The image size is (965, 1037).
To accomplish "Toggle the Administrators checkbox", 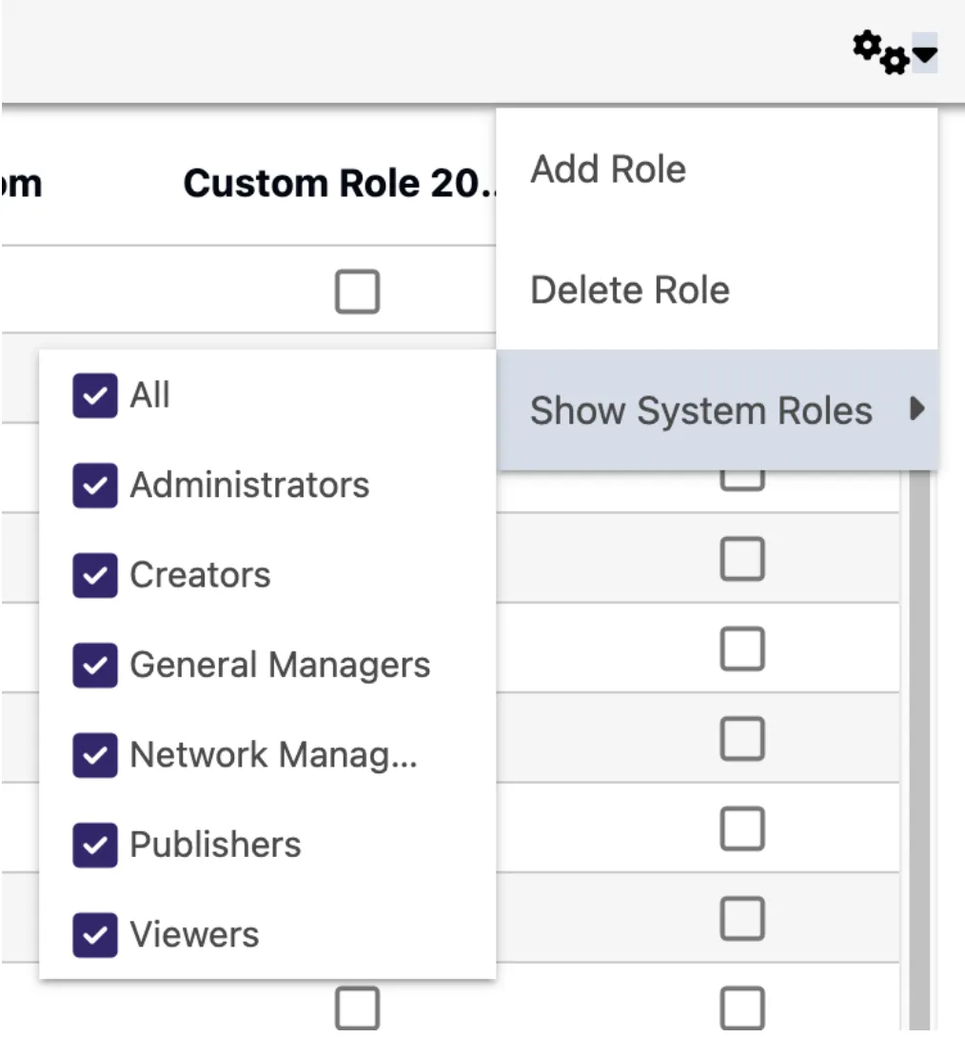I will [x=95, y=486].
